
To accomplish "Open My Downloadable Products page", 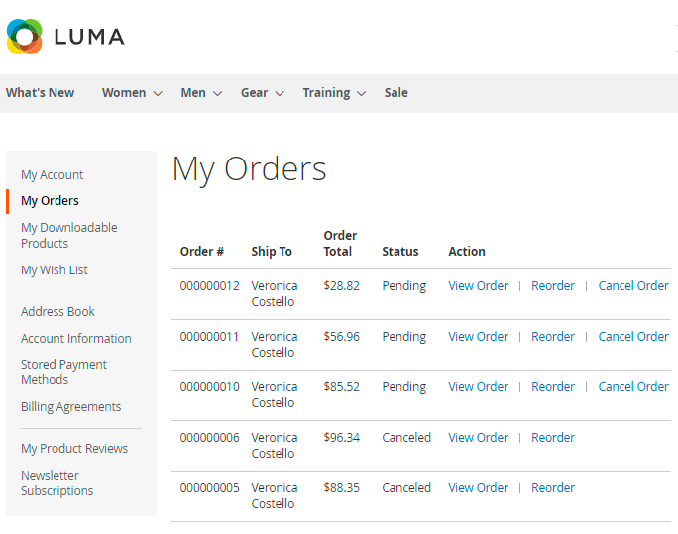I will pyautogui.click(x=68, y=235).
